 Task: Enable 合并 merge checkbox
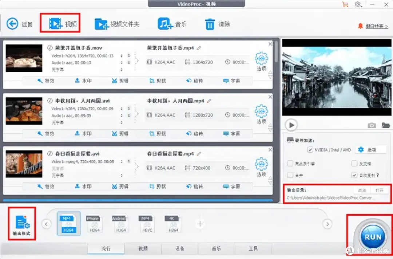click(290, 175)
